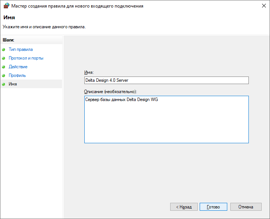Focus the Имя field with Delta Design 4.0 Server

point(166,80)
